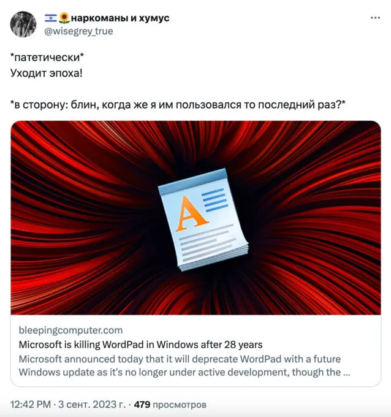Click the *патетически* line of the tweet
The height and width of the screenshot is (417, 391).
(47, 57)
